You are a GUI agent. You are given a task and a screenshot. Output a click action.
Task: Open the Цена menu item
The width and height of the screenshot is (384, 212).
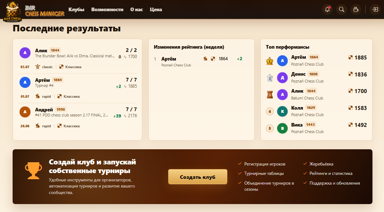(x=156, y=10)
